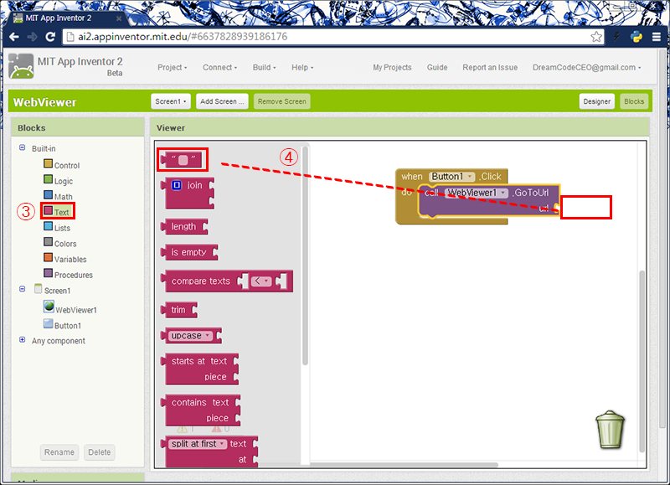Click Report an Issue link

[490, 68]
